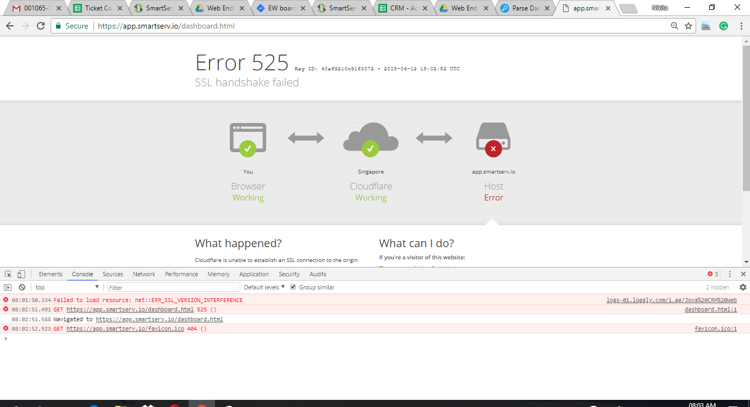Screen dimensions: 750x407
Task: Open the favicon.ico:1 source link
Action: (715, 329)
